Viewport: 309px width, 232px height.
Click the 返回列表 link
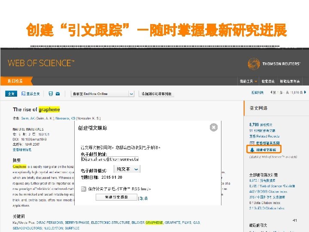[257, 92]
